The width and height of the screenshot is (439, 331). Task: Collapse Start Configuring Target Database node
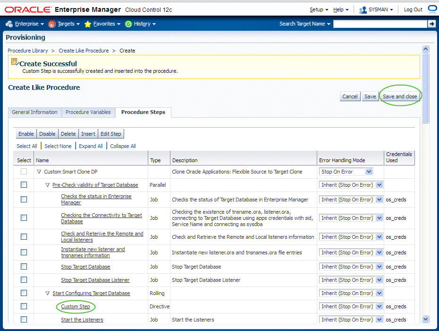tap(47, 293)
